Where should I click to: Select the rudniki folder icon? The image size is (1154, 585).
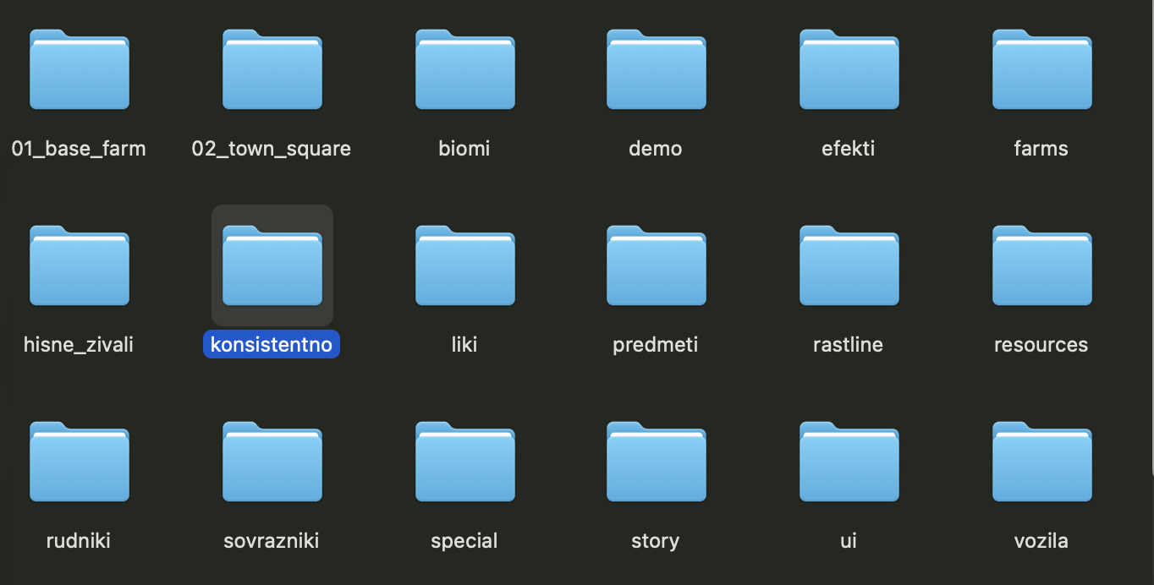click(79, 462)
